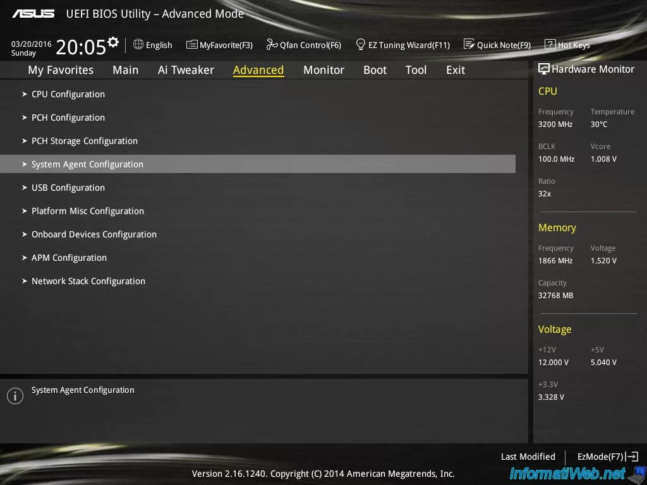Expand the Platform Misc Configuration arrow

tap(25, 211)
